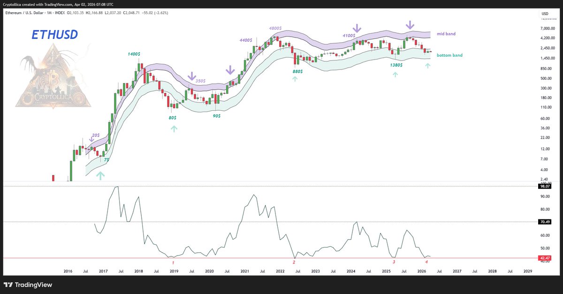The image size is (563, 294).
Task: Click 2,450.00 on the price axis
Action: click(548, 48)
